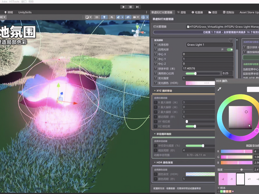The width and height of the screenshot is (259, 194).
Task: Toggle 2D view mode
Action: coord(97,17)
